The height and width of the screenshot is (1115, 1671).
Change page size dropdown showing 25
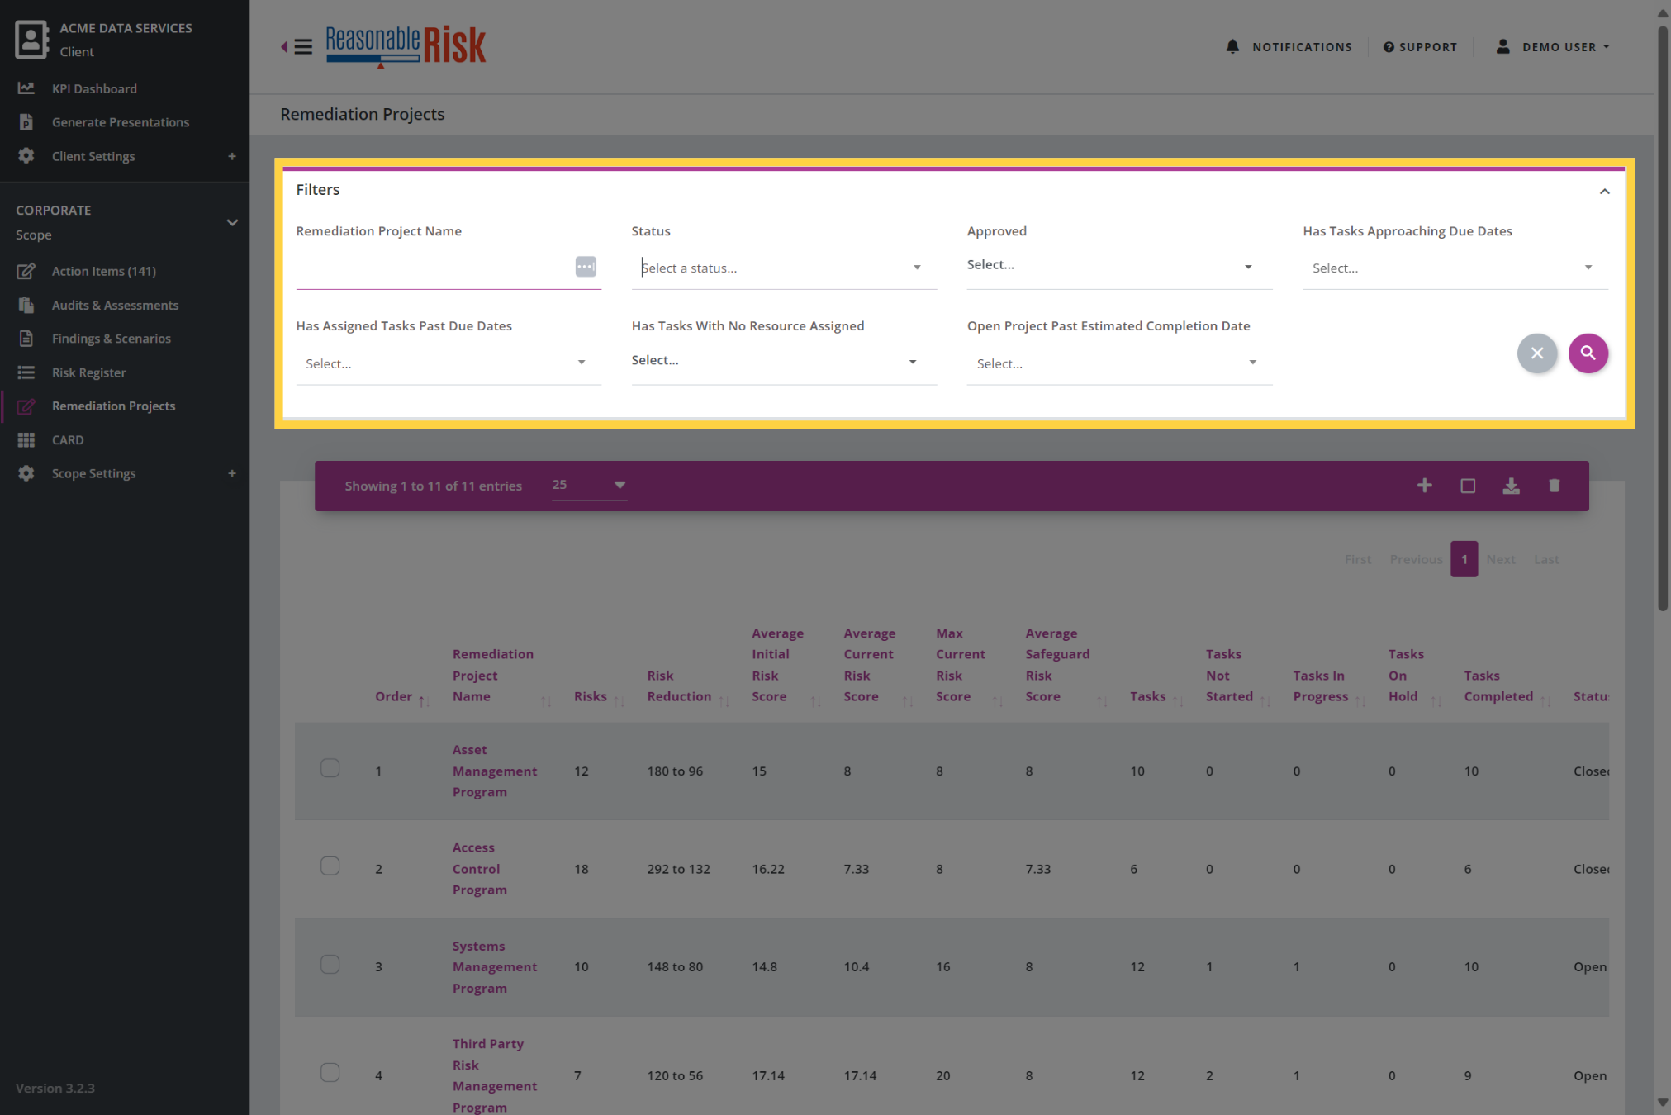pyautogui.click(x=588, y=486)
